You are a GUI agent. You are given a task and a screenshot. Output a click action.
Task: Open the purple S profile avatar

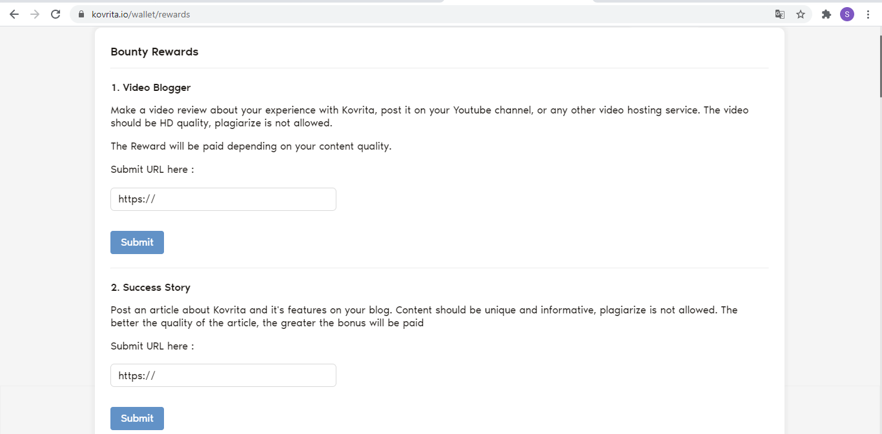point(846,14)
